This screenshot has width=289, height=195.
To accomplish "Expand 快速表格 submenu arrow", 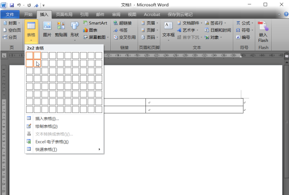I will (99, 150).
